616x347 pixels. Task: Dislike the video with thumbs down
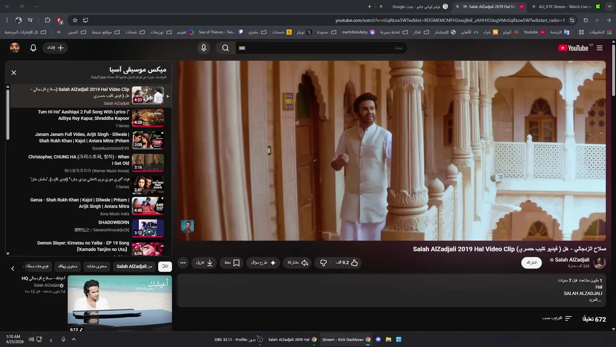click(x=323, y=263)
